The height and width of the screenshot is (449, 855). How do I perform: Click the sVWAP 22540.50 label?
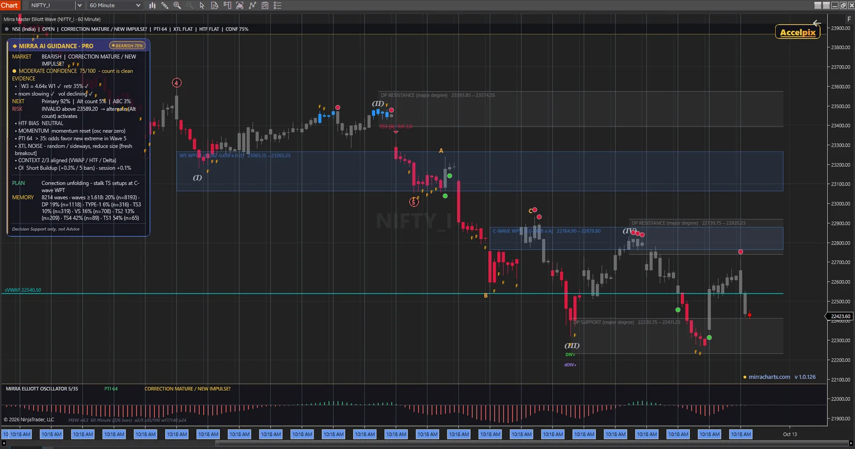tap(23, 290)
